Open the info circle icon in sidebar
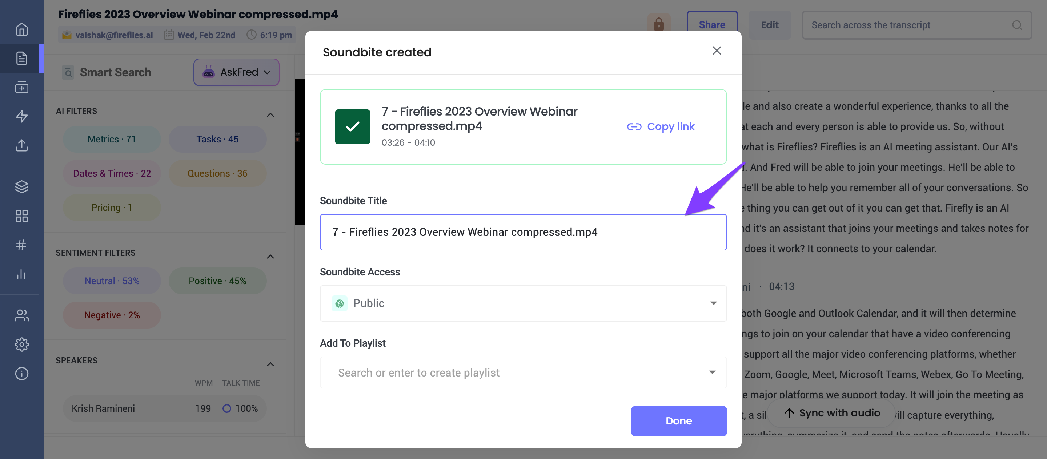This screenshot has height=459, width=1047. 21,374
